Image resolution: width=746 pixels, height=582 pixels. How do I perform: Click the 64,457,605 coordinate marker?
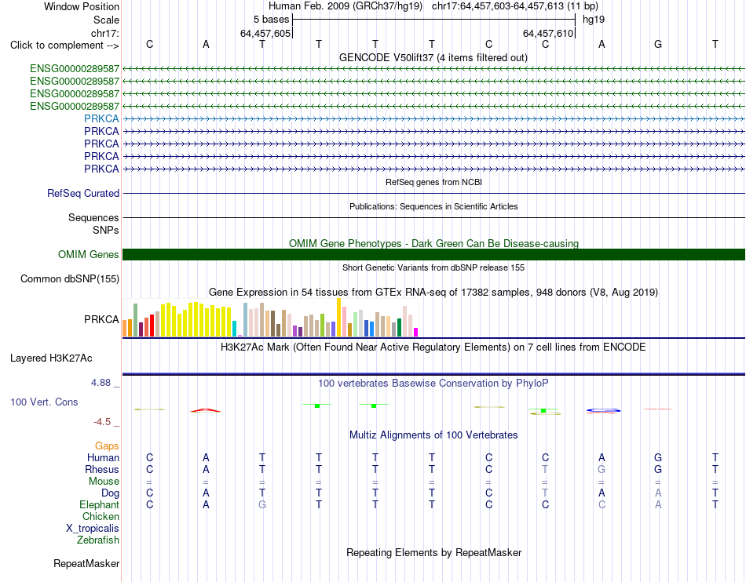tap(265, 33)
